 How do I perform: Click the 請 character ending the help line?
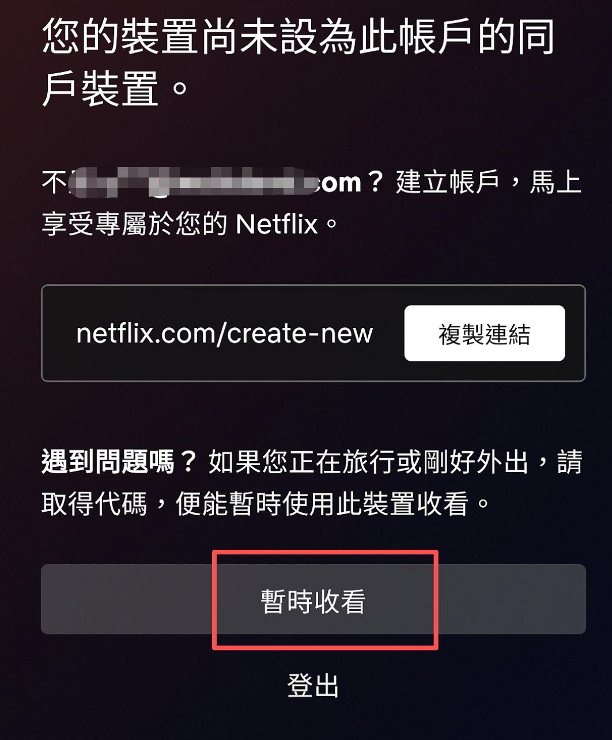[569, 462]
